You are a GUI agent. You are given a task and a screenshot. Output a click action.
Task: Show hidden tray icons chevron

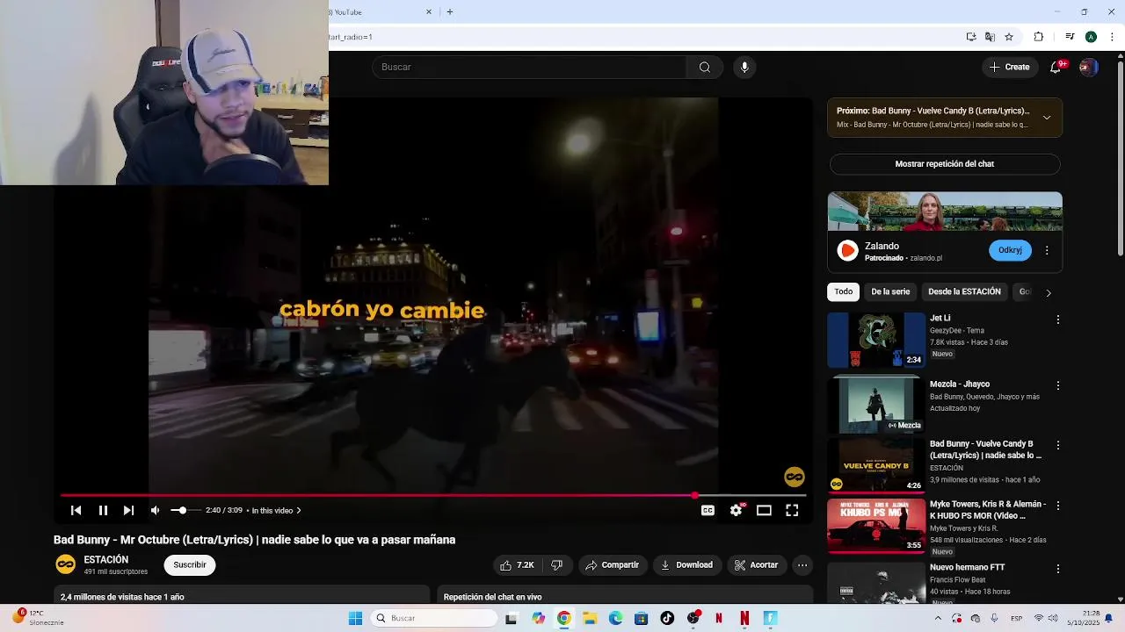[938, 618]
